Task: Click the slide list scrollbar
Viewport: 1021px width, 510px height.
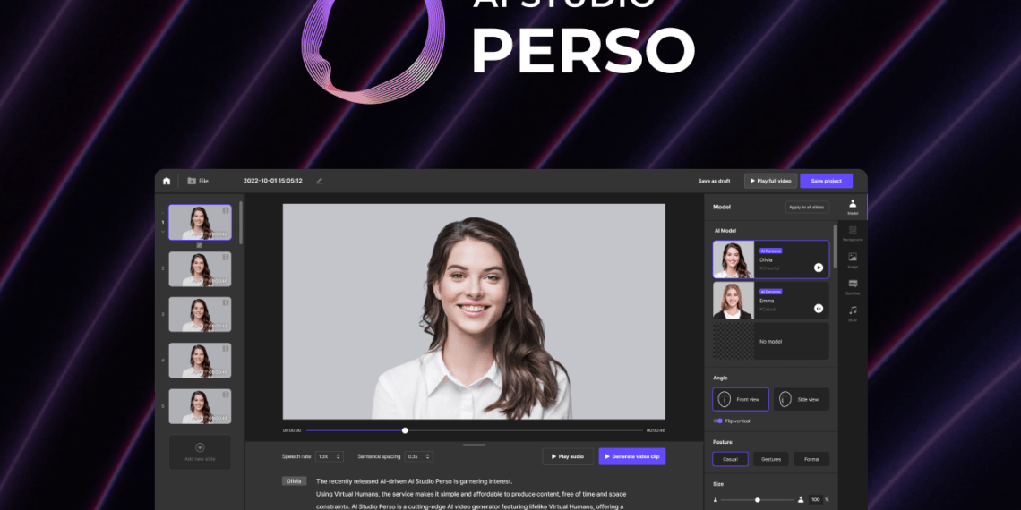Action: (x=241, y=223)
